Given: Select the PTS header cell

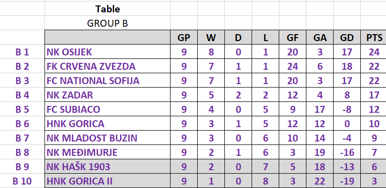Looking at the screenshot, I should 374,38.
